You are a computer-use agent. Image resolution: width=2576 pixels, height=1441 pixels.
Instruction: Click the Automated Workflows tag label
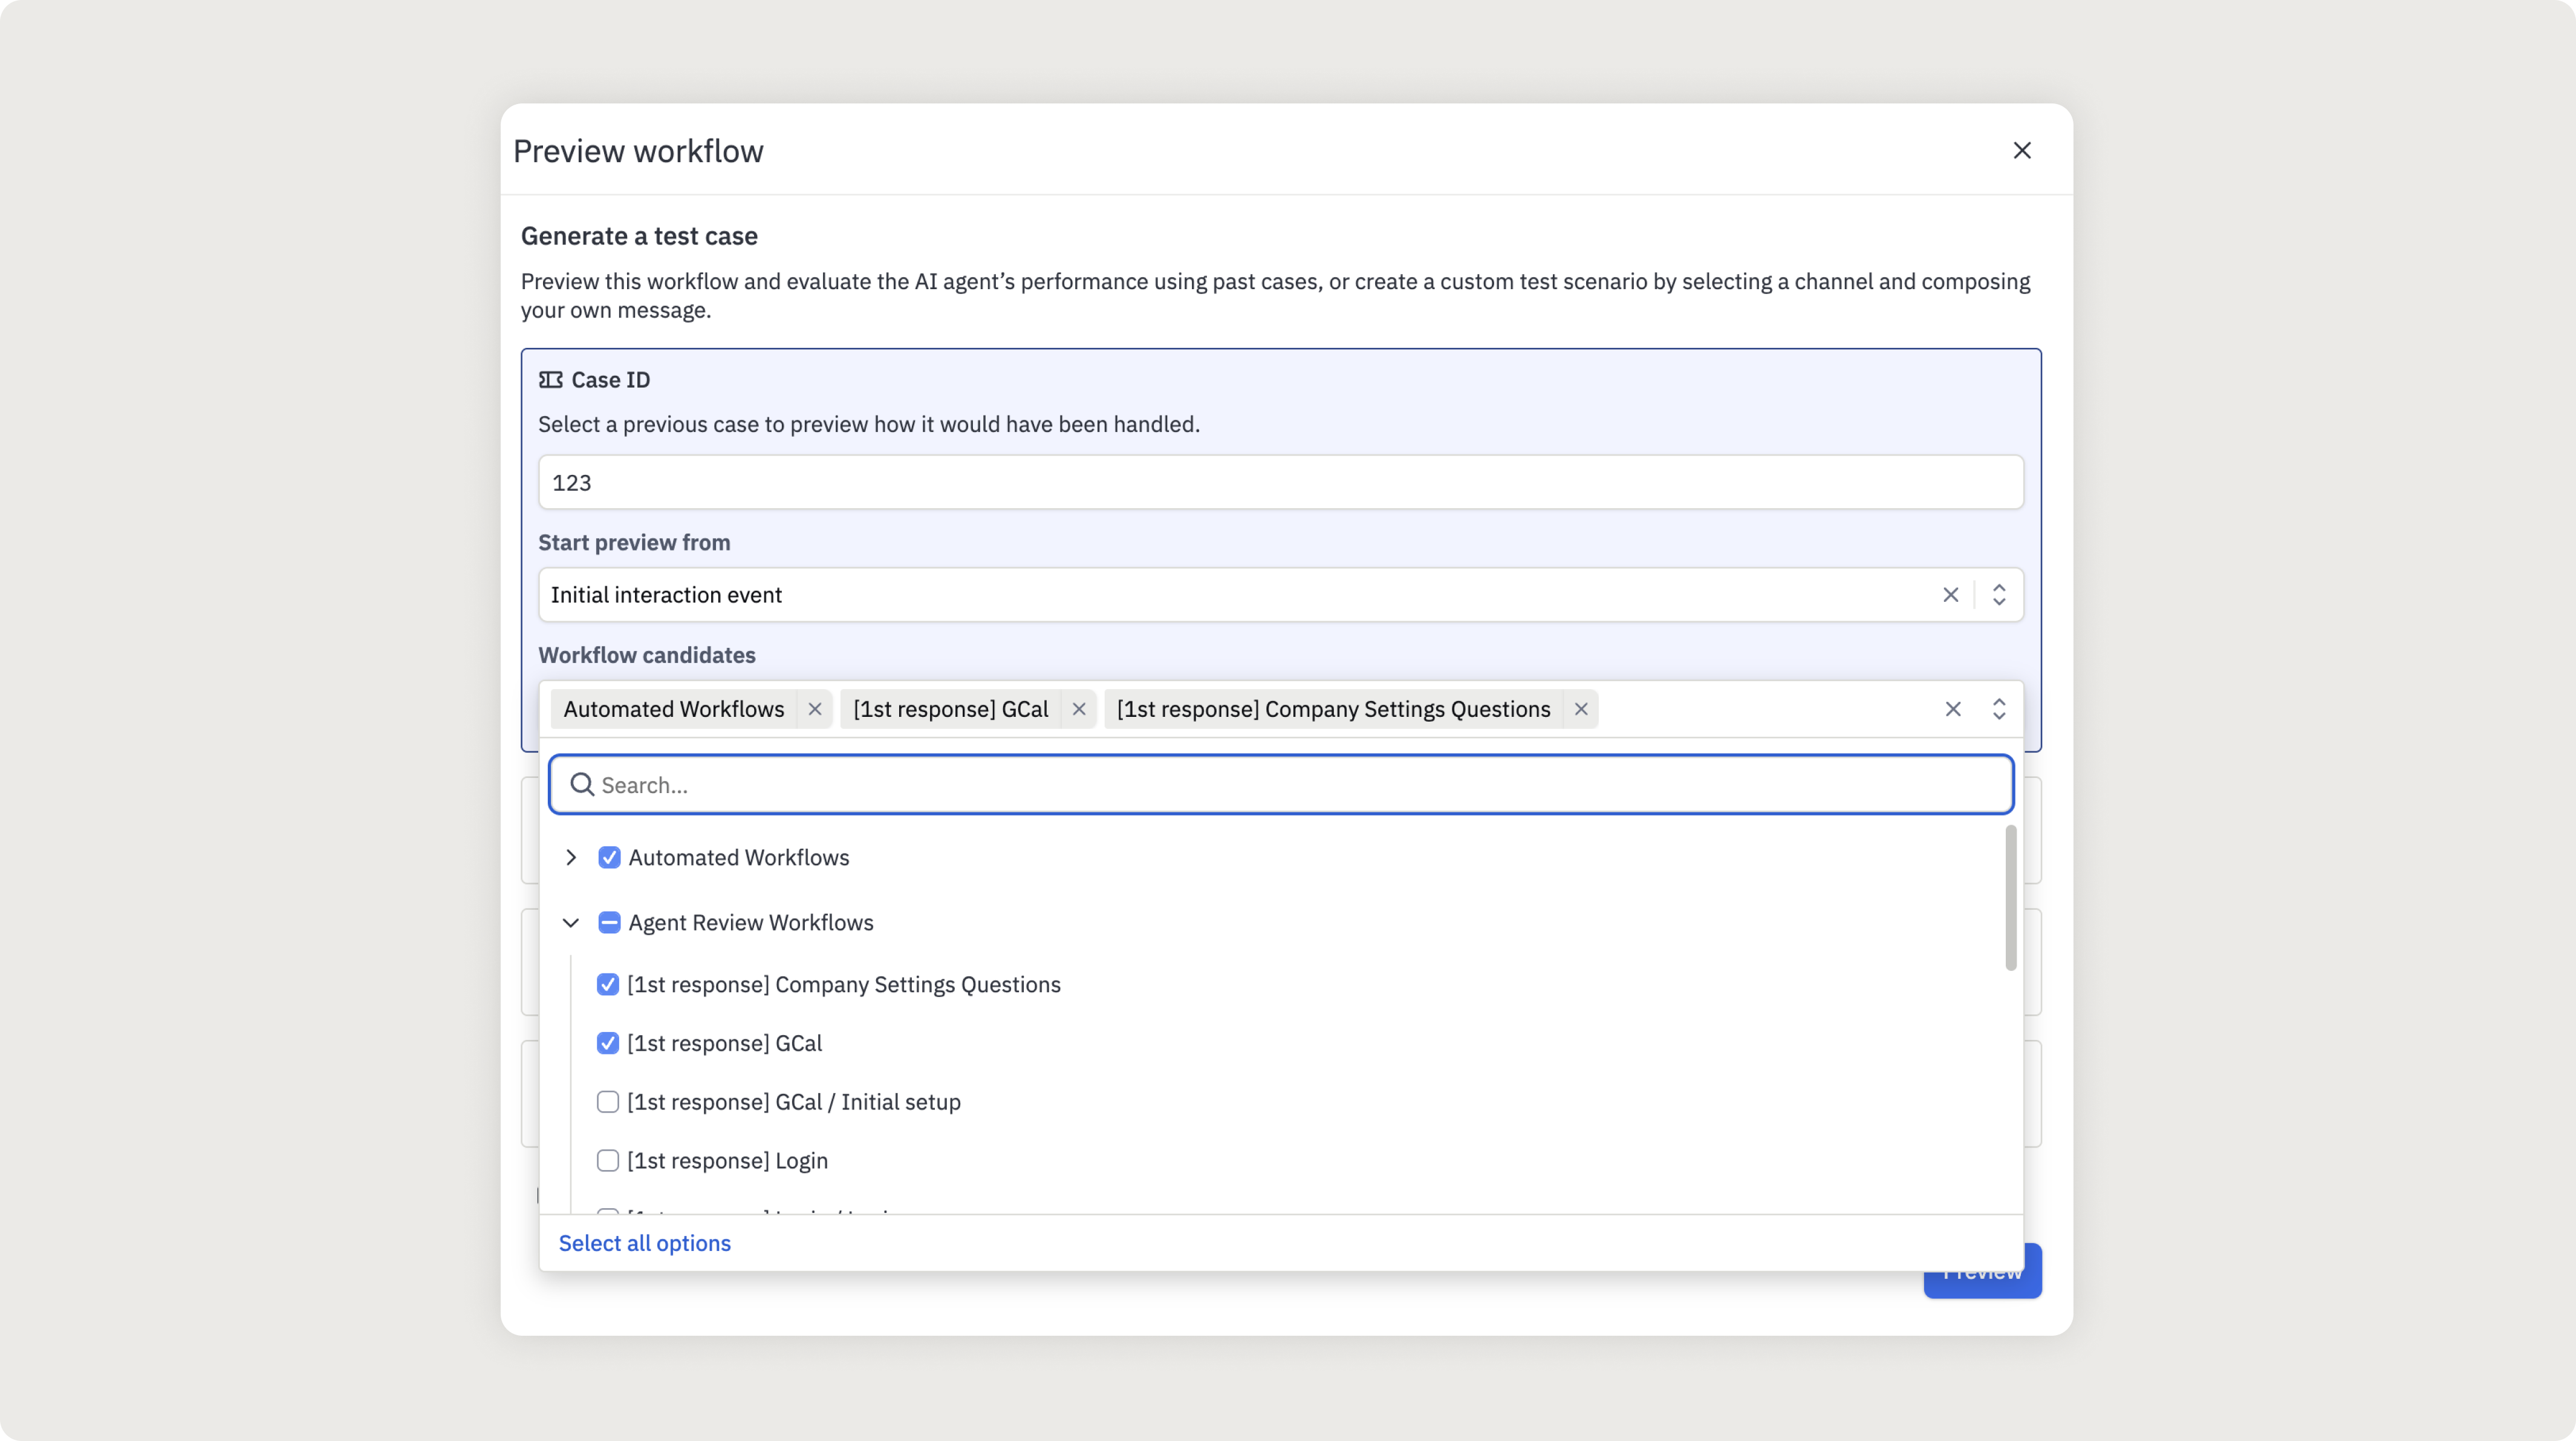coord(673,708)
